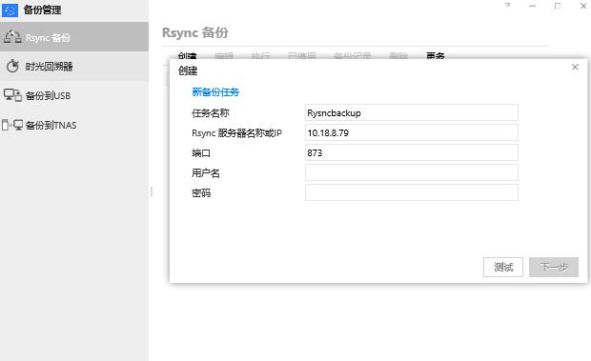Open 备份到TNAS in the sidebar
Viewport: 591px width, 361px height.
74,125
